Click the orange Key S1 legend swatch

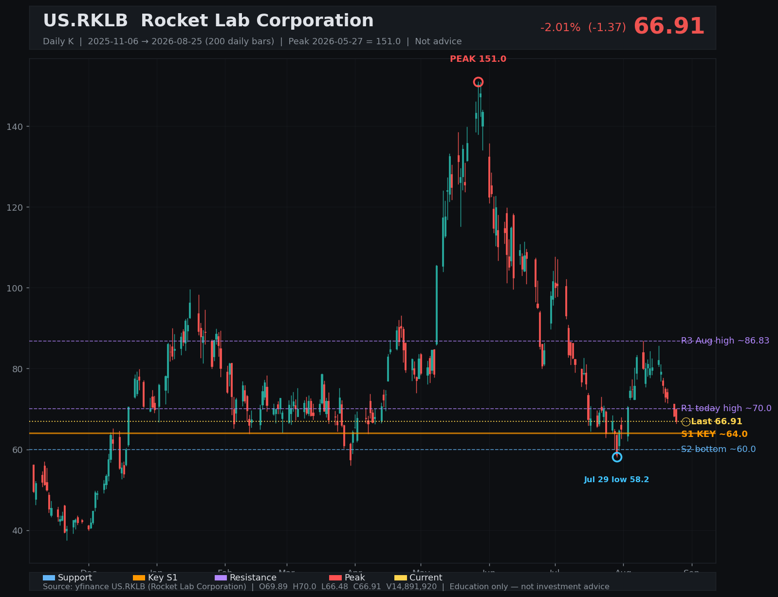(139, 578)
